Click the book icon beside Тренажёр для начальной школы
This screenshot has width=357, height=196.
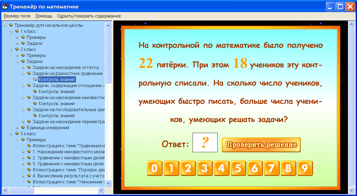[x=12, y=25]
